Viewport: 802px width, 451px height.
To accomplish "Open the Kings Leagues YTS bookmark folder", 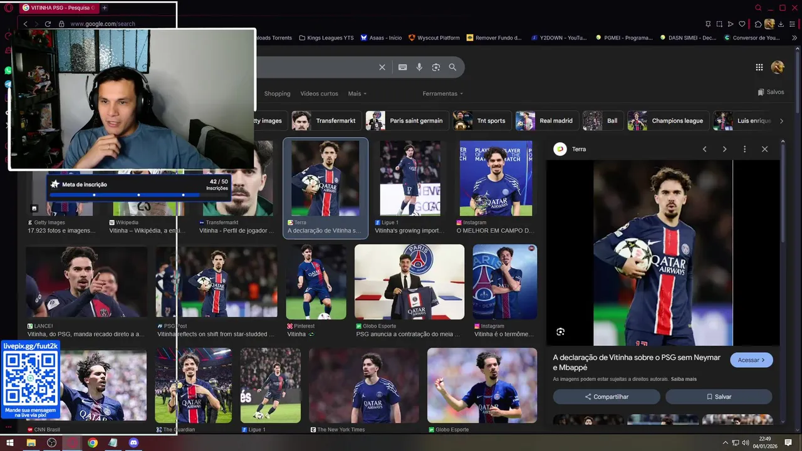I will (x=326, y=38).
